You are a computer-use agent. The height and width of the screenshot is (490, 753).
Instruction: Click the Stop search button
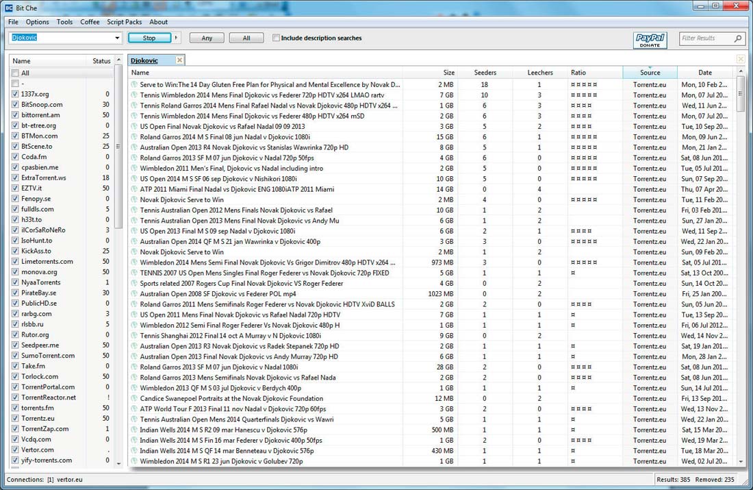[x=149, y=38]
